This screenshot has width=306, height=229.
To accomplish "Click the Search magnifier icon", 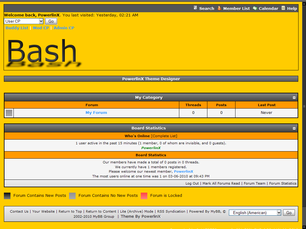I will pos(195,8).
